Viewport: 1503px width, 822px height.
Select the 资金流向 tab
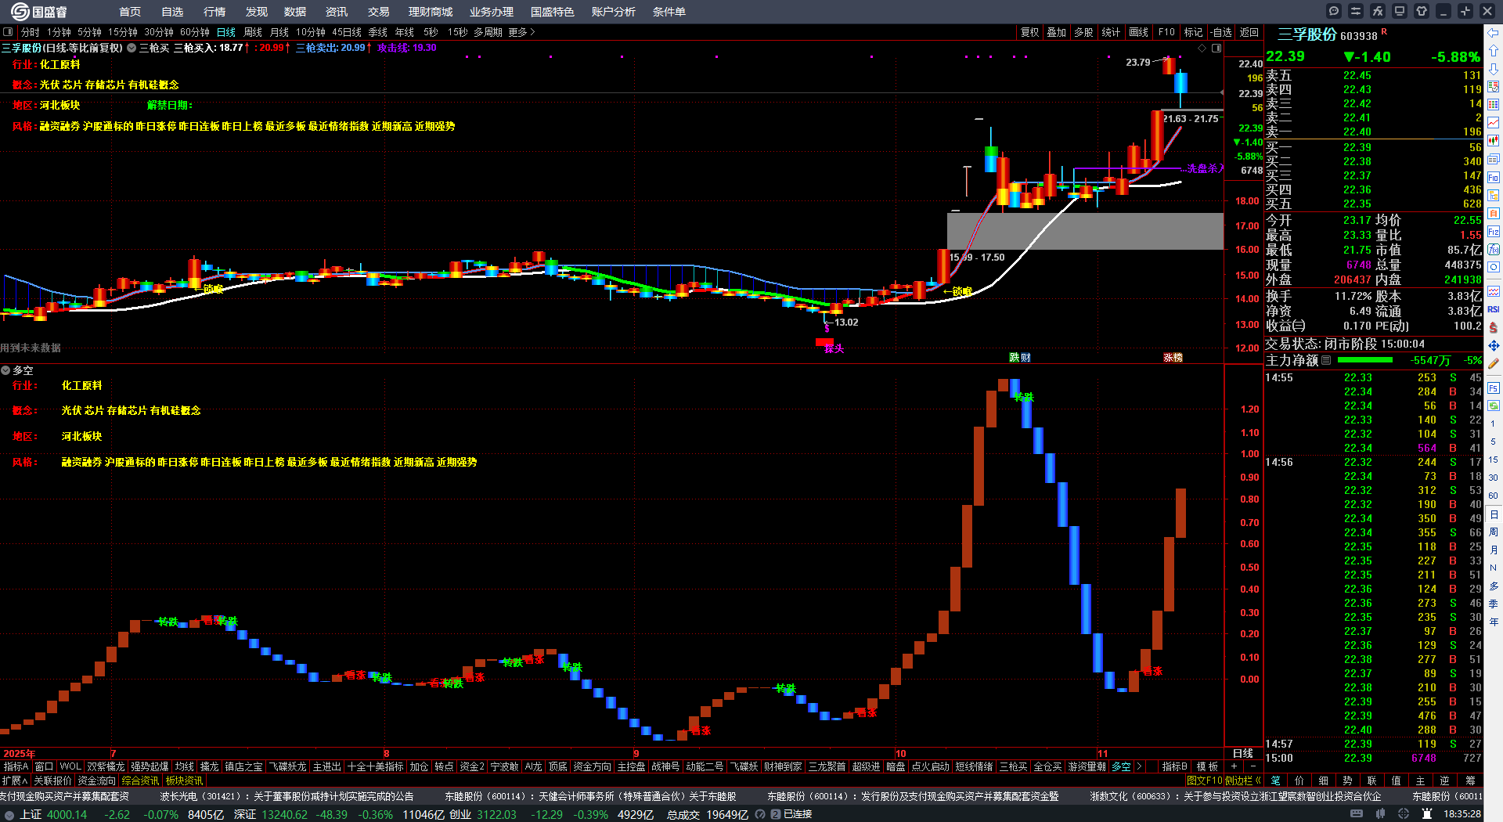[x=96, y=781]
